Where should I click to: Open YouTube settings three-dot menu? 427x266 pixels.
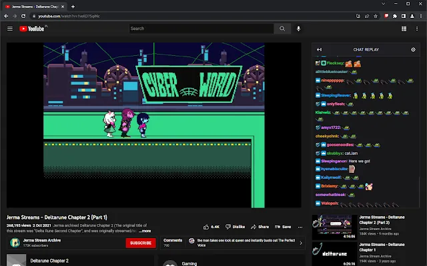416,29
